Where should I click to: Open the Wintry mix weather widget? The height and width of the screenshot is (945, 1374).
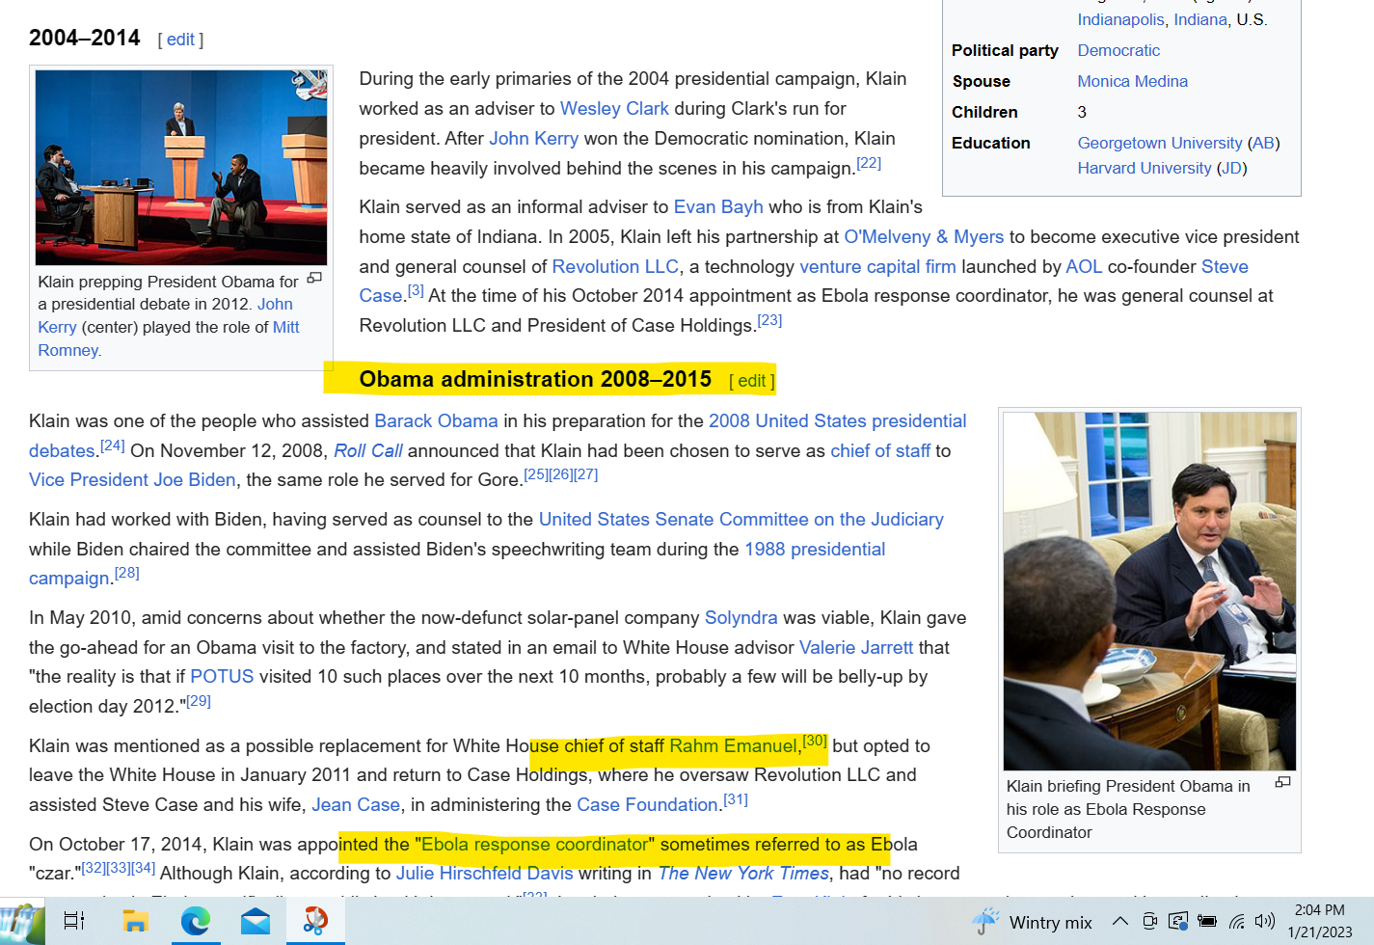coord(1031,922)
